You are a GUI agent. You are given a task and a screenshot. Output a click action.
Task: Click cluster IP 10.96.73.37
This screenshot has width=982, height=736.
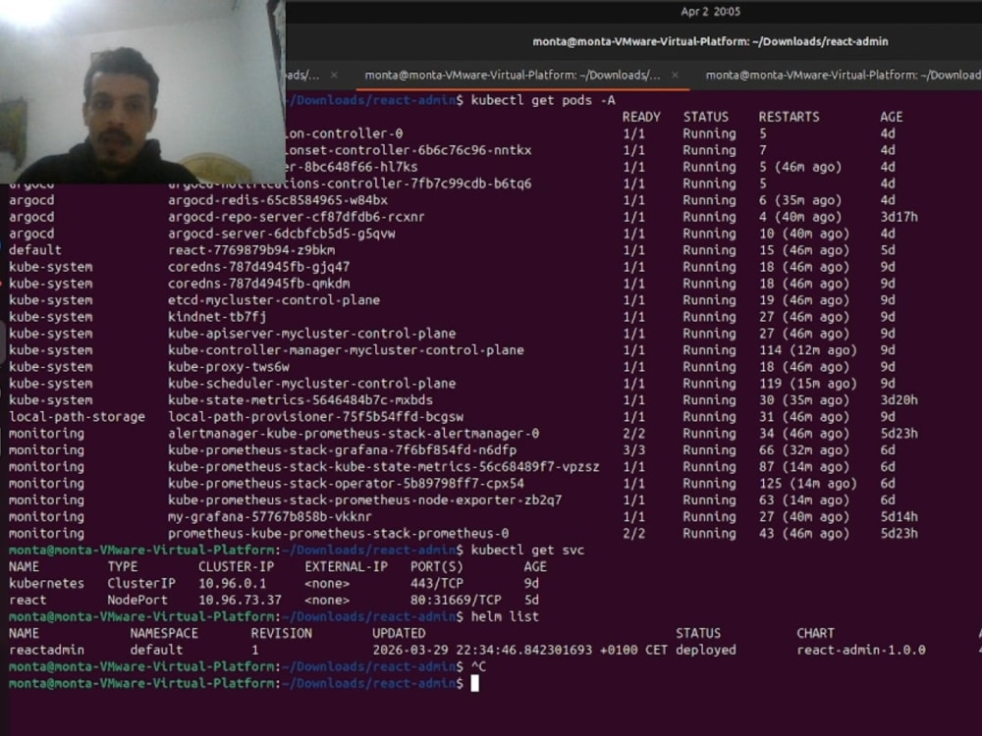coord(240,600)
